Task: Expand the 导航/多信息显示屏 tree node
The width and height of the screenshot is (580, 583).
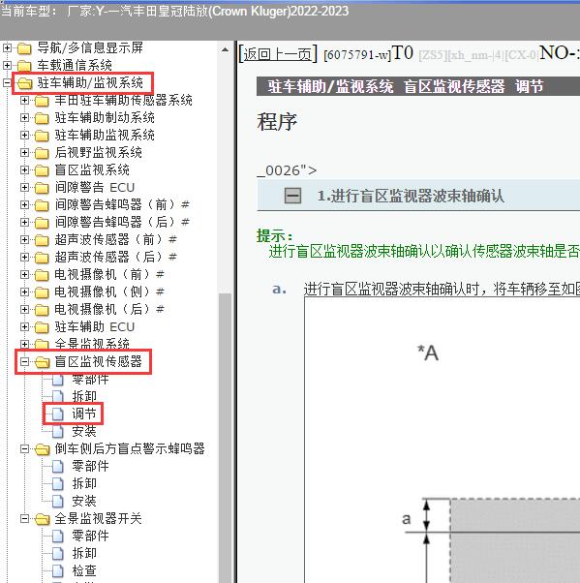Action: pyautogui.click(x=7, y=48)
